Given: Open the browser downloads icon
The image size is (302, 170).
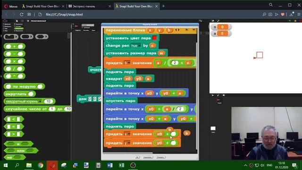Looking at the screenshot, I should (x=292, y=14).
